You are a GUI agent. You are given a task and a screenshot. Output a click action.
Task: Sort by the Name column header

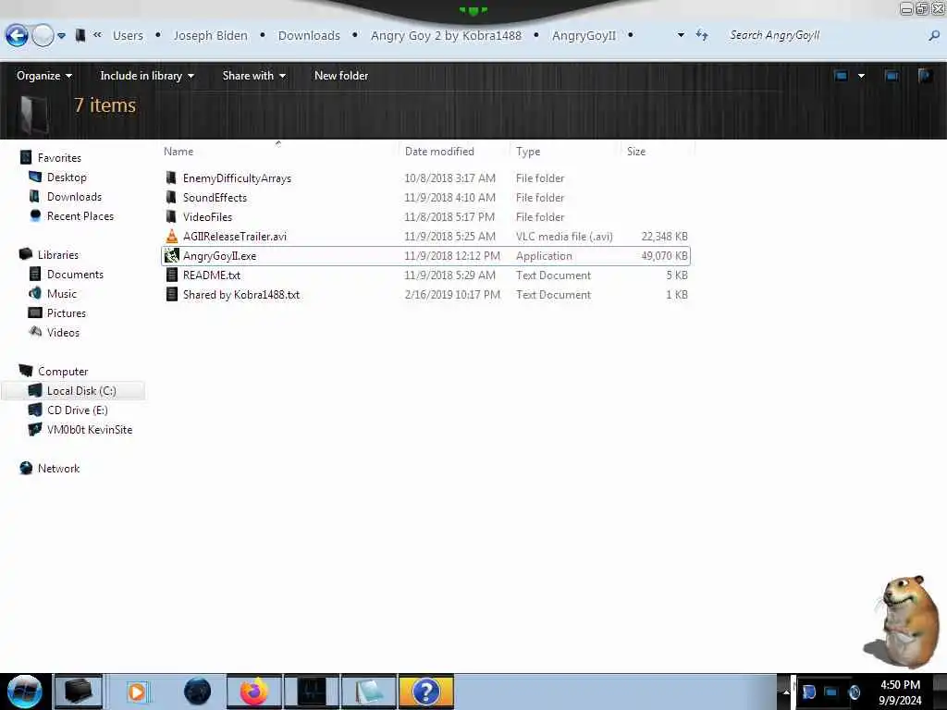(178, 152)
